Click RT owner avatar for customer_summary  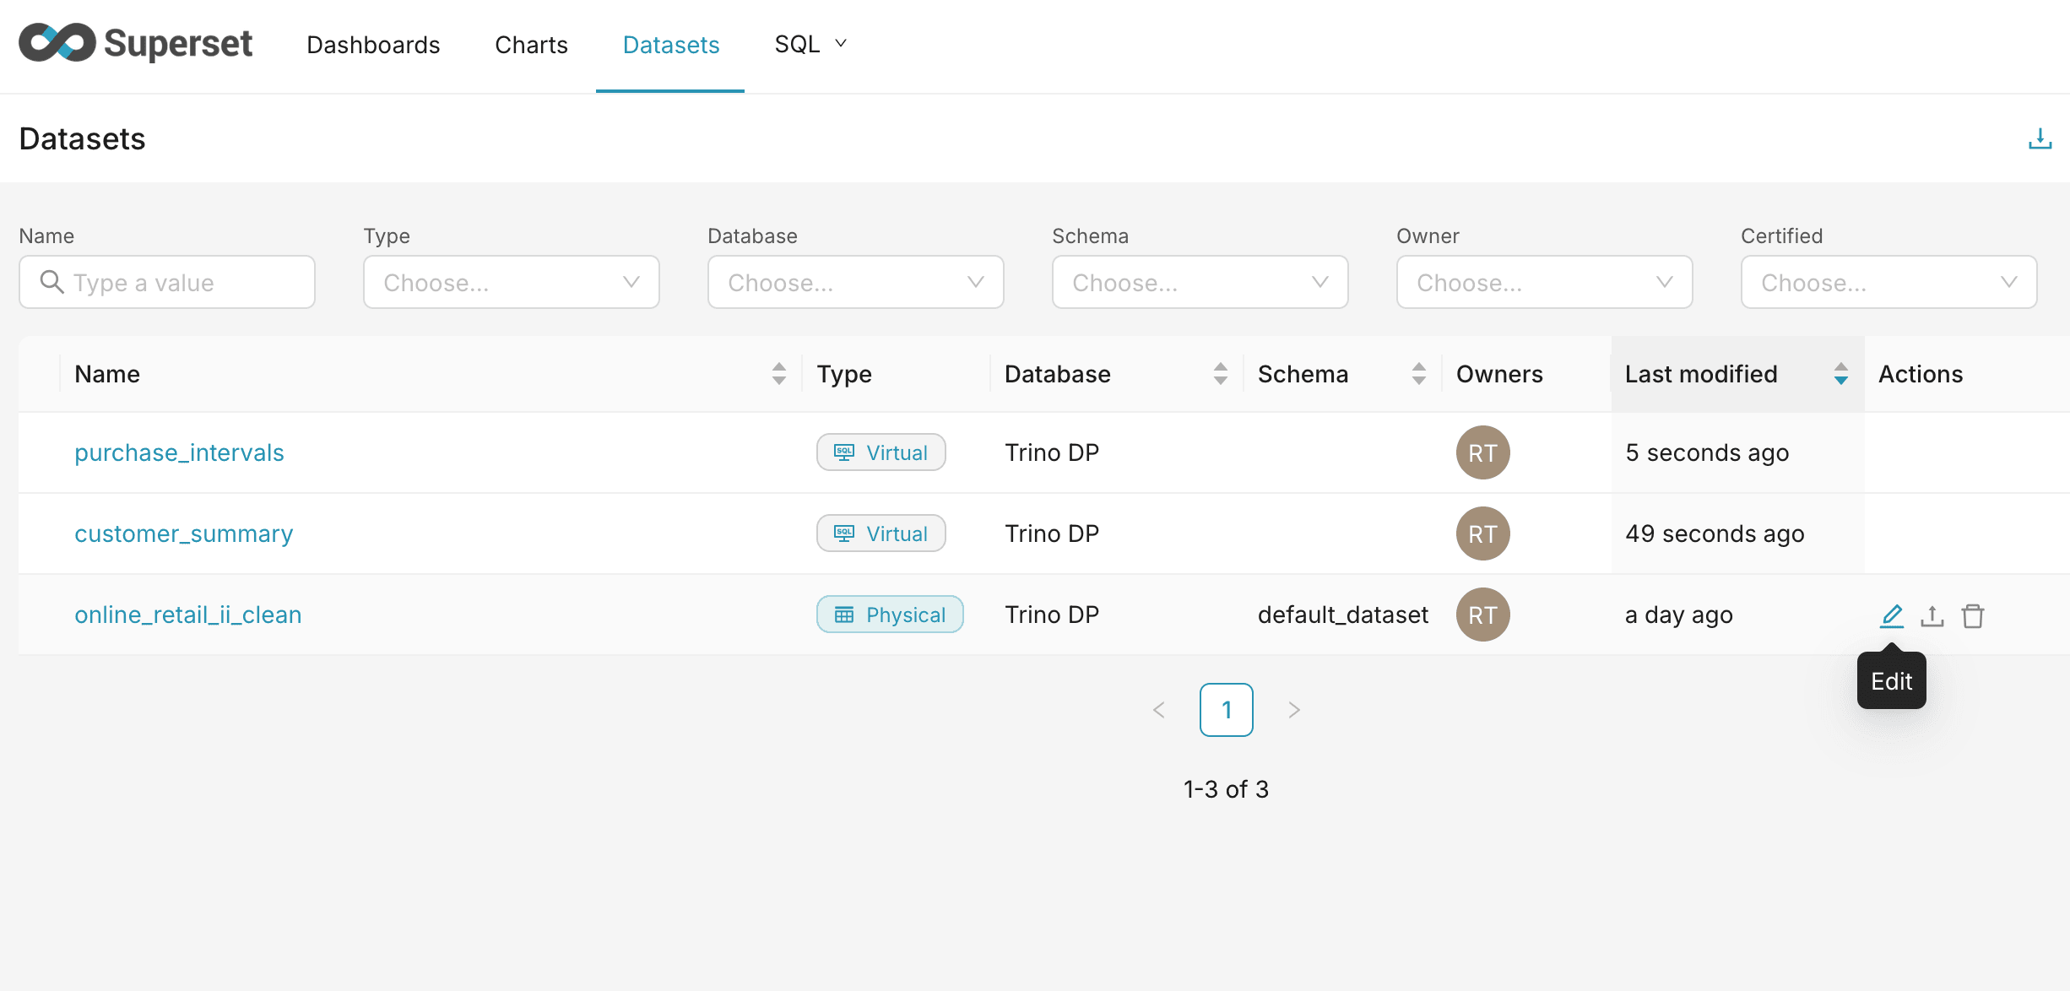[1482, 533]
